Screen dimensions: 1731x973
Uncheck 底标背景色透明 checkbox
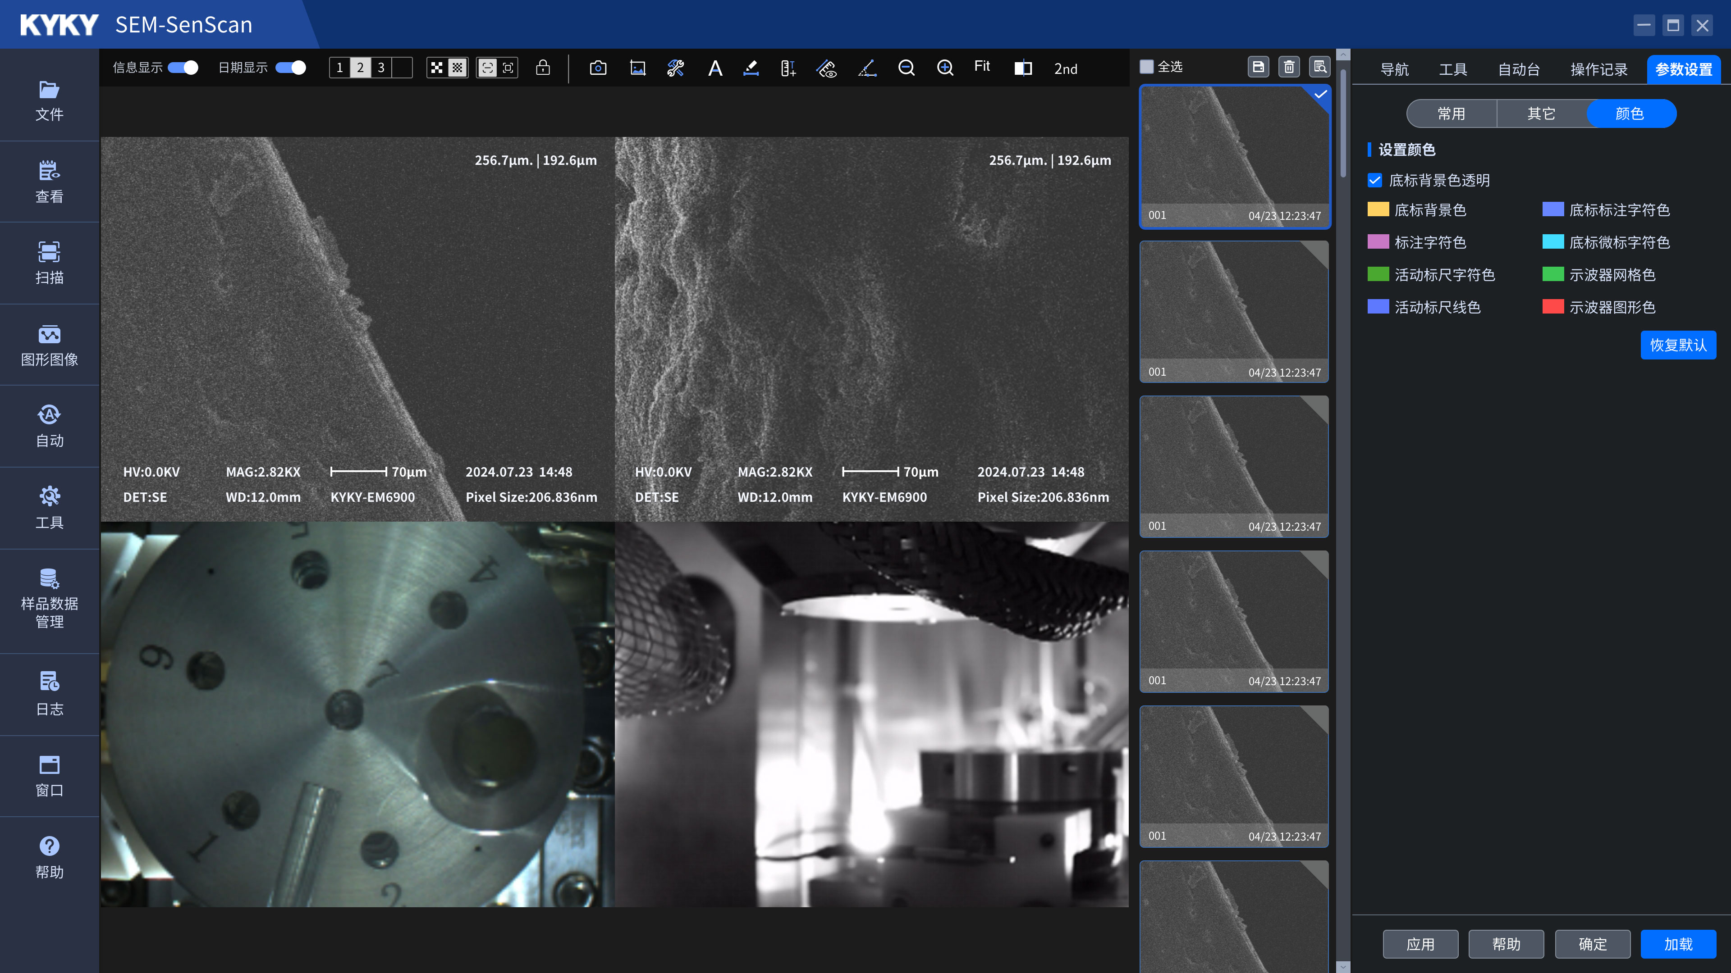click(x=1375, y=180)
